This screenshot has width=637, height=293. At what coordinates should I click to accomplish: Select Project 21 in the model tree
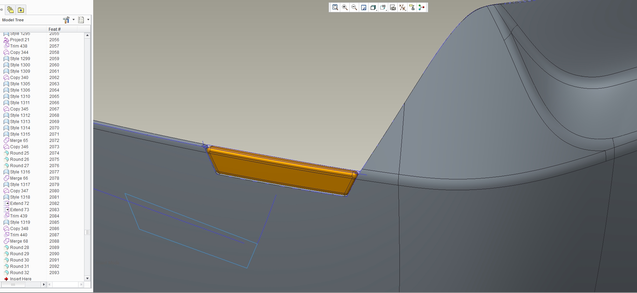coord(20,40)
